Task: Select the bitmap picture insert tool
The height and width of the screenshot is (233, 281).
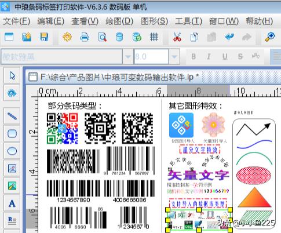Action: 12,169
